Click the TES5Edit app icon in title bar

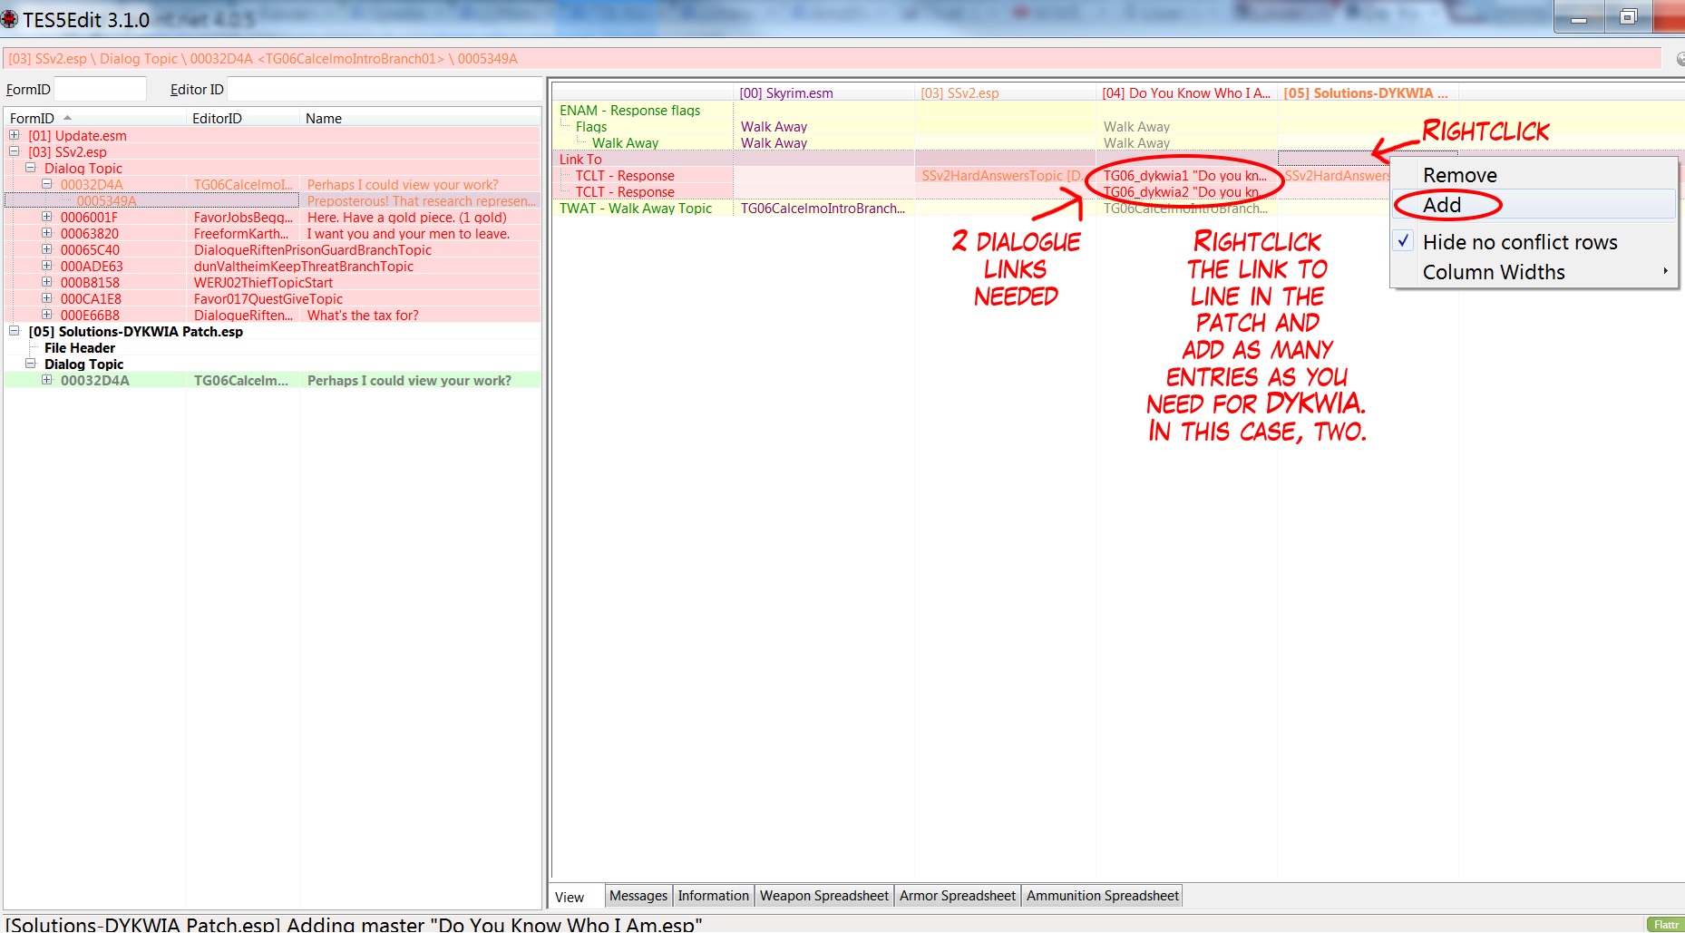[x=10, y=19]
